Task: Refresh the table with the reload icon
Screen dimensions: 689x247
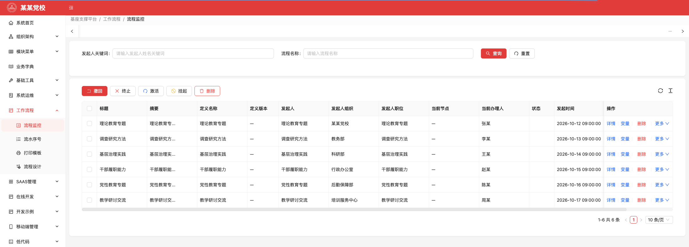Action: point(661,91)
